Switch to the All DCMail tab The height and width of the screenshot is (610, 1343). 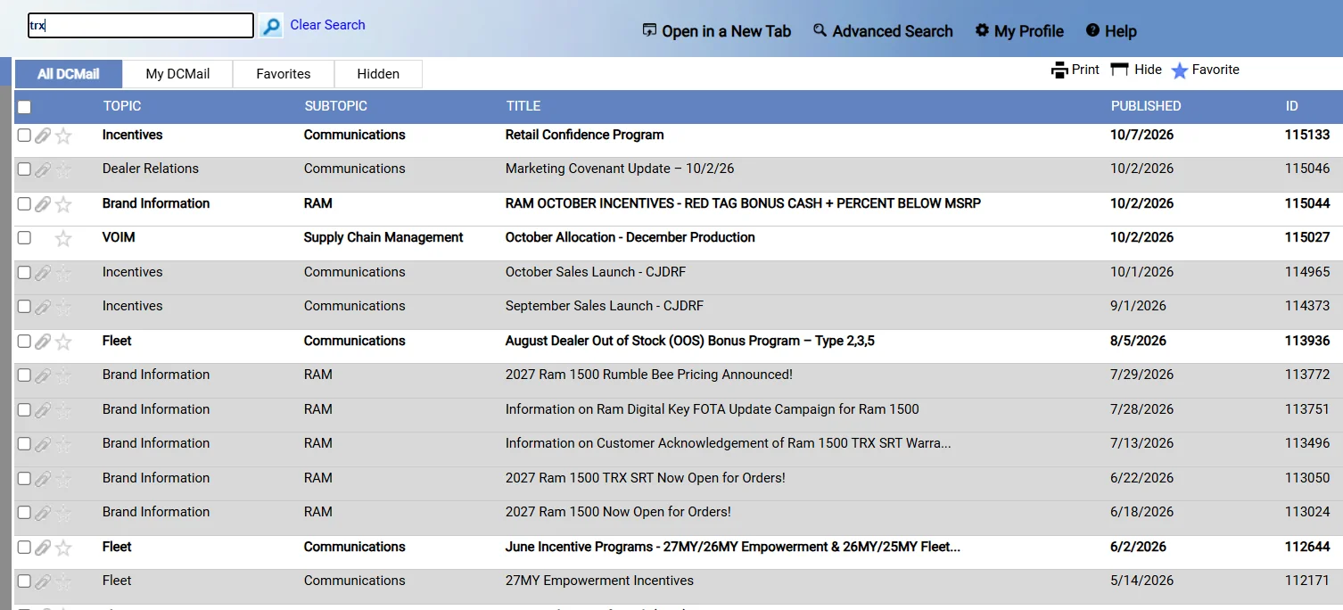pyautogui.click(x=69, y=74)
